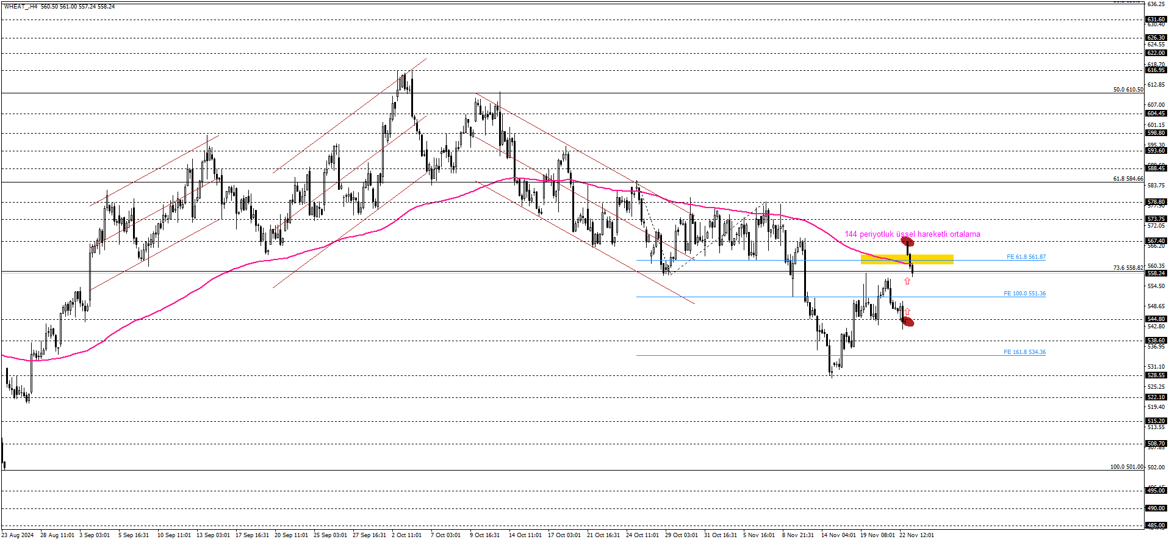Click the lower orange up-arrow near 544.80
Viewport: 1169px width, 542px height.
(907, 312)
